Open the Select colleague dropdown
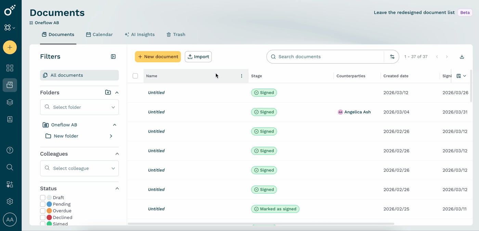Viewport: 479px width, 231px height. (79, 168)
